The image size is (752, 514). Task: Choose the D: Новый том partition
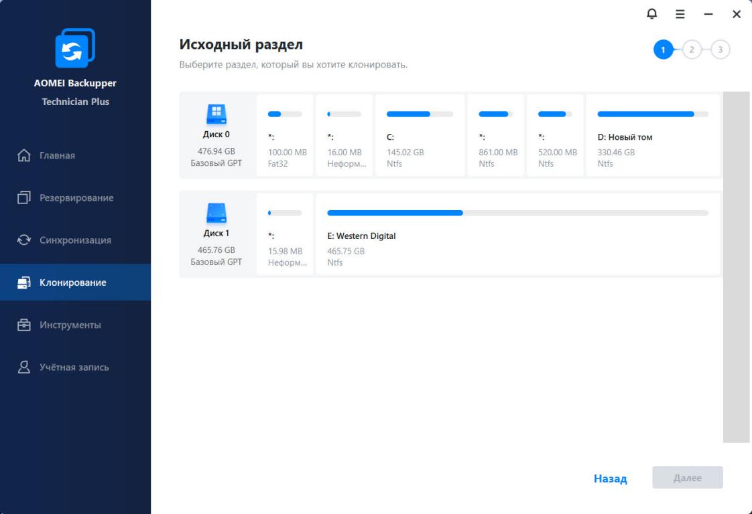652,136
